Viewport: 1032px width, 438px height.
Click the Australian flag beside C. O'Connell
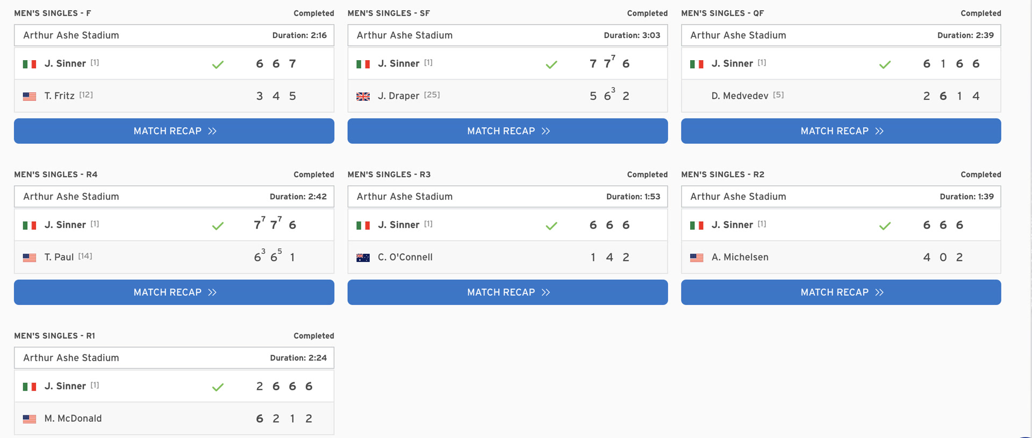coord(363,258)
